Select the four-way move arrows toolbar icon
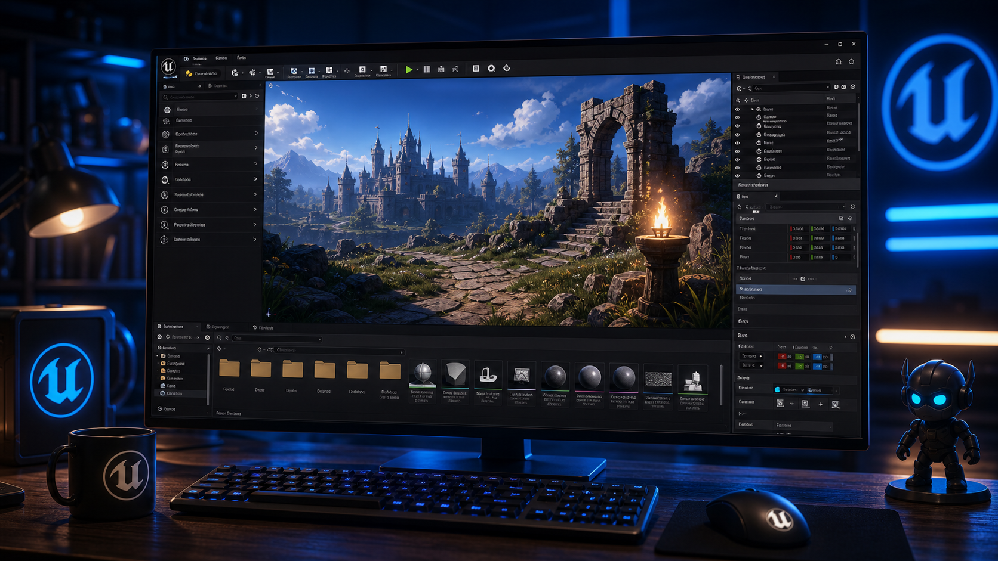Screen dimensions: 998x561 347,70
